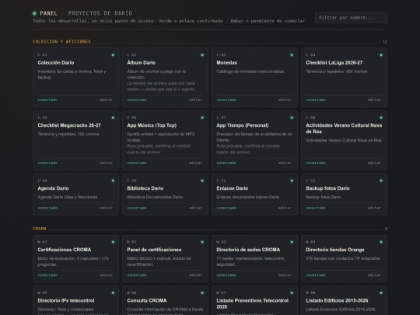Click the status dot on Consulta CROMA card
The width and height of the screenshot is (420, 315).
pyautogui.click(x=202, y=292)
